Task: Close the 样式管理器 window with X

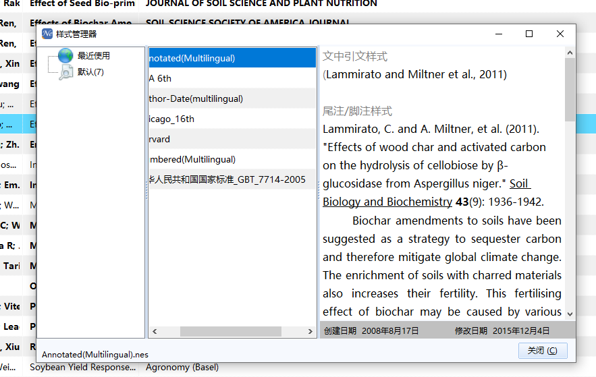Action: (560, 34)
